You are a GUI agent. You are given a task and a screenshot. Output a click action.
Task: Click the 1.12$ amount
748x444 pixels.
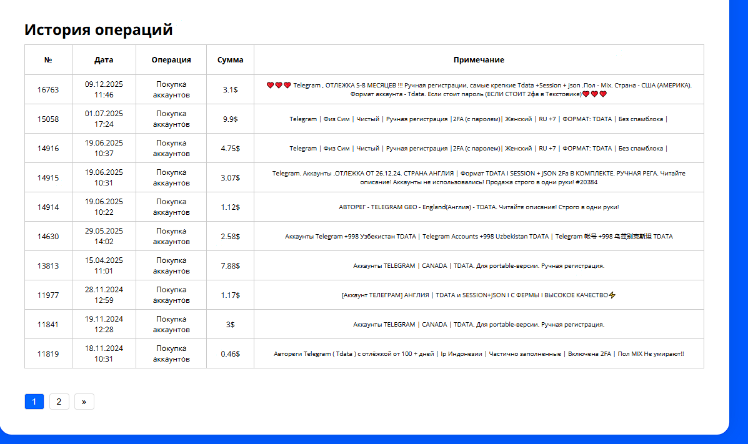pos(231,207)
